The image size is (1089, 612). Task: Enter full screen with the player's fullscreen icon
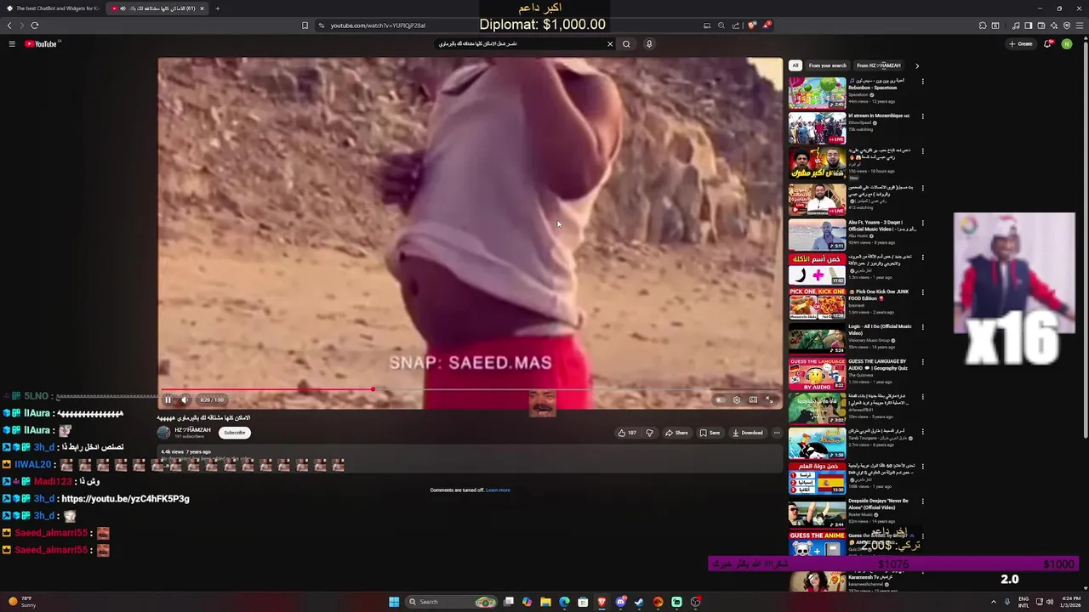[769, 399]
